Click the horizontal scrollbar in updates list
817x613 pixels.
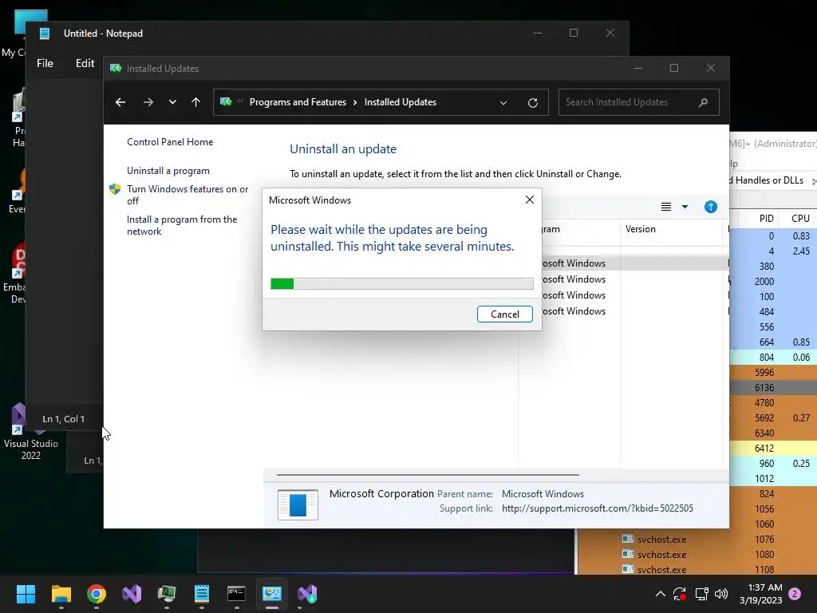tap(428, 475)
